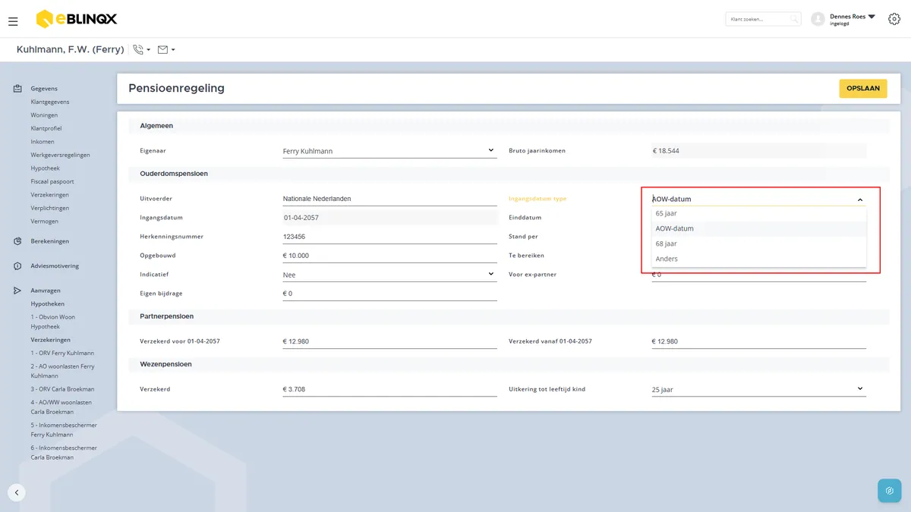
Task: Open the settings gear icon
Action: 894,19
